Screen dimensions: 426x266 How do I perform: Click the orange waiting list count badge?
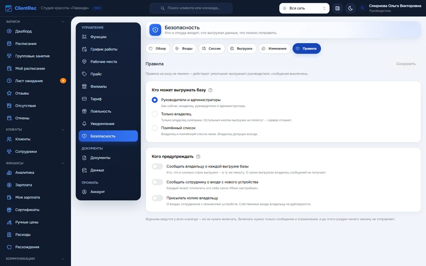pos(63,81)
